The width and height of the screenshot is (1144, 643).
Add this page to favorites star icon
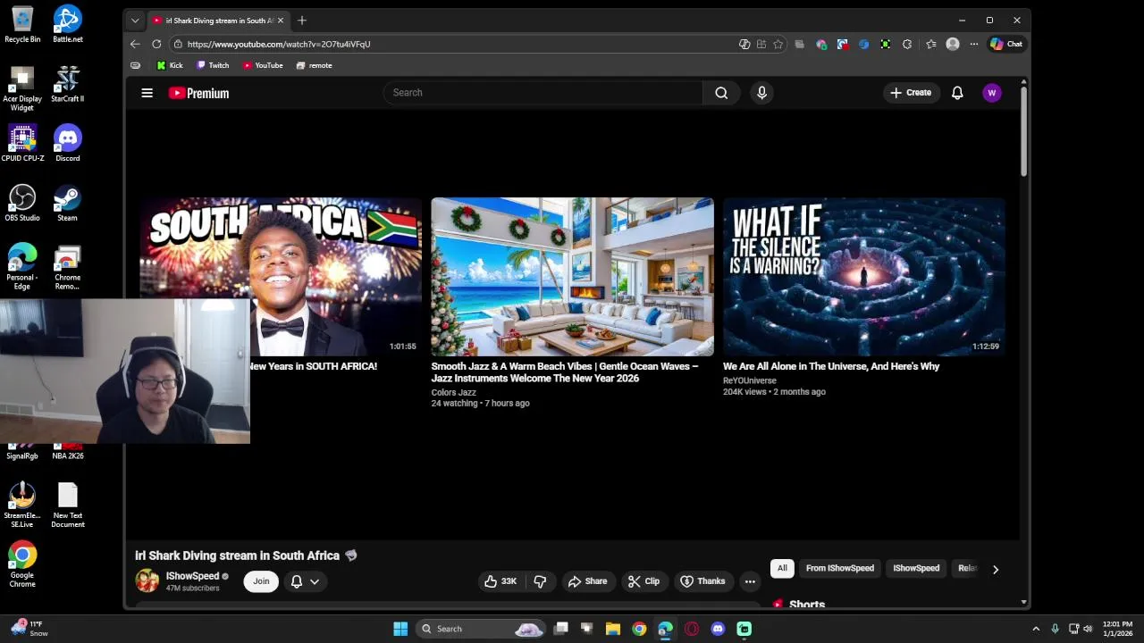(x=778, y=44)
